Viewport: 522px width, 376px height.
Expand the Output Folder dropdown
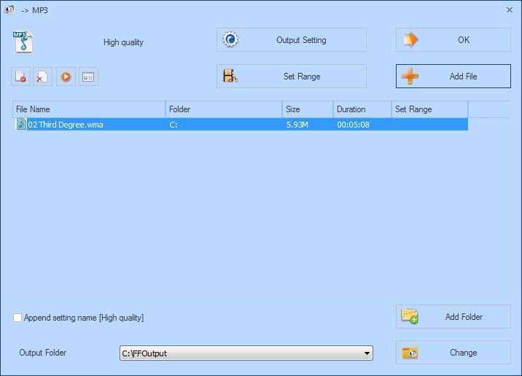coord(367,353)
